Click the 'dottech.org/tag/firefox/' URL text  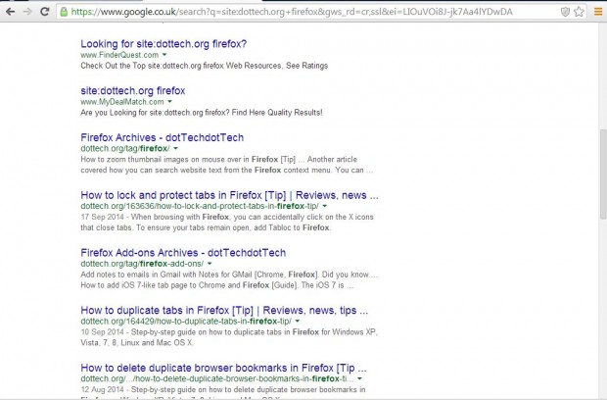(125, 148)
